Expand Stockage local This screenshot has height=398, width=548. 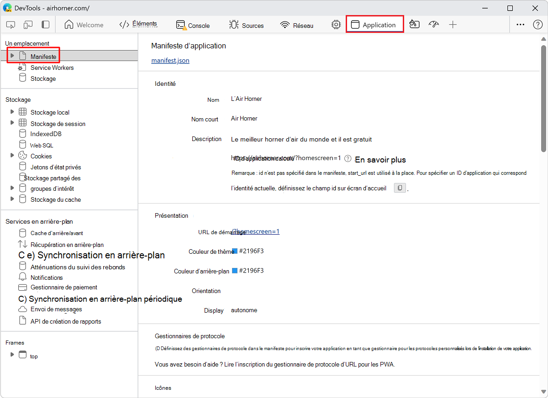tap(12, 111)
